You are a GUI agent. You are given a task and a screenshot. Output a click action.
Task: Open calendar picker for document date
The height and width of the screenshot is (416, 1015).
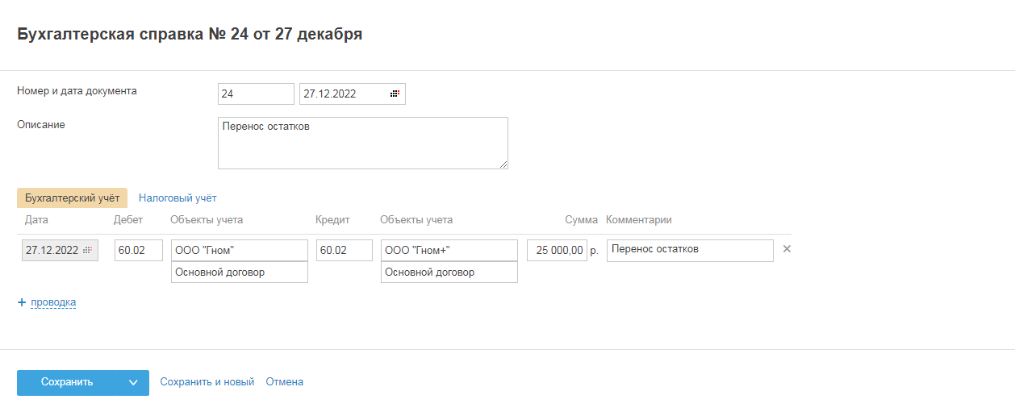click(395, 94)
